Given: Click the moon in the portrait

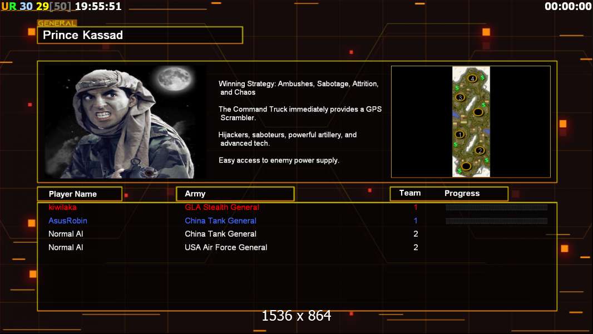Looking at the screenshot, I should click(174, 79).
